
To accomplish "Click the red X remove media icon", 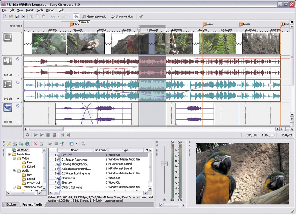I will (36, 144).
